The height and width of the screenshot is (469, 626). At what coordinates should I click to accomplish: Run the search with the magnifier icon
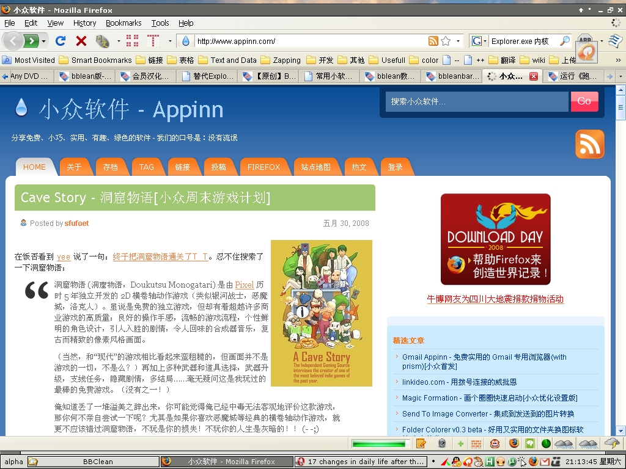564,41
